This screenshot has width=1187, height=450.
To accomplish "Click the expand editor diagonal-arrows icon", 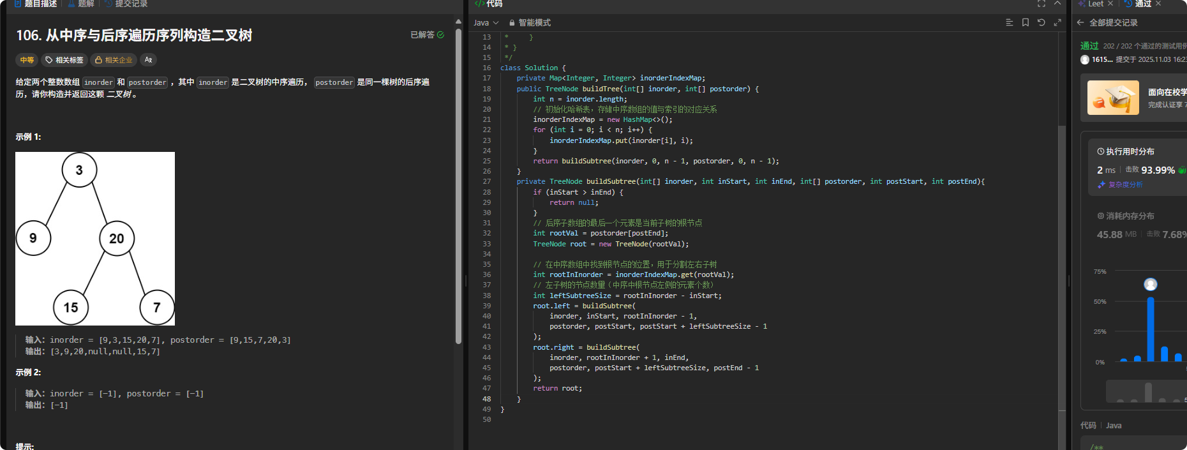I will (1057, 22).
